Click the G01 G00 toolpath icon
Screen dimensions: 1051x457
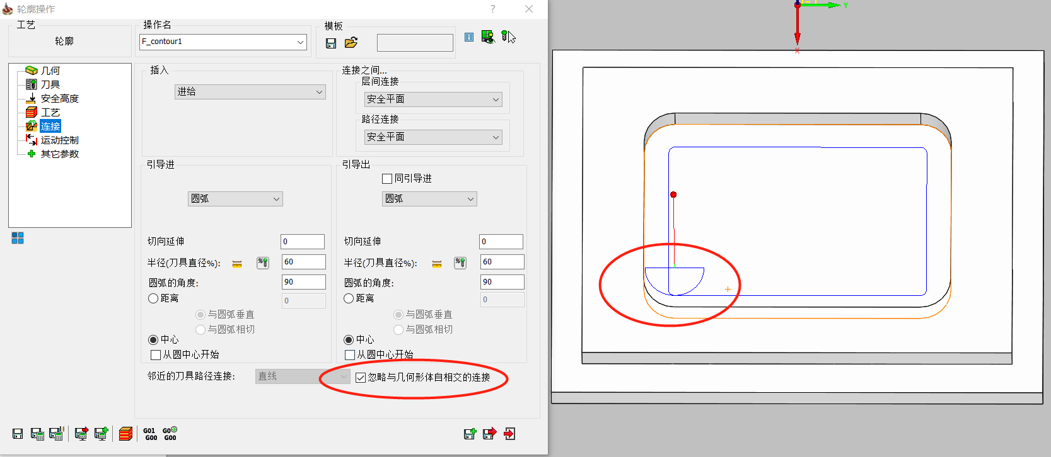click(x=150, y=434)
